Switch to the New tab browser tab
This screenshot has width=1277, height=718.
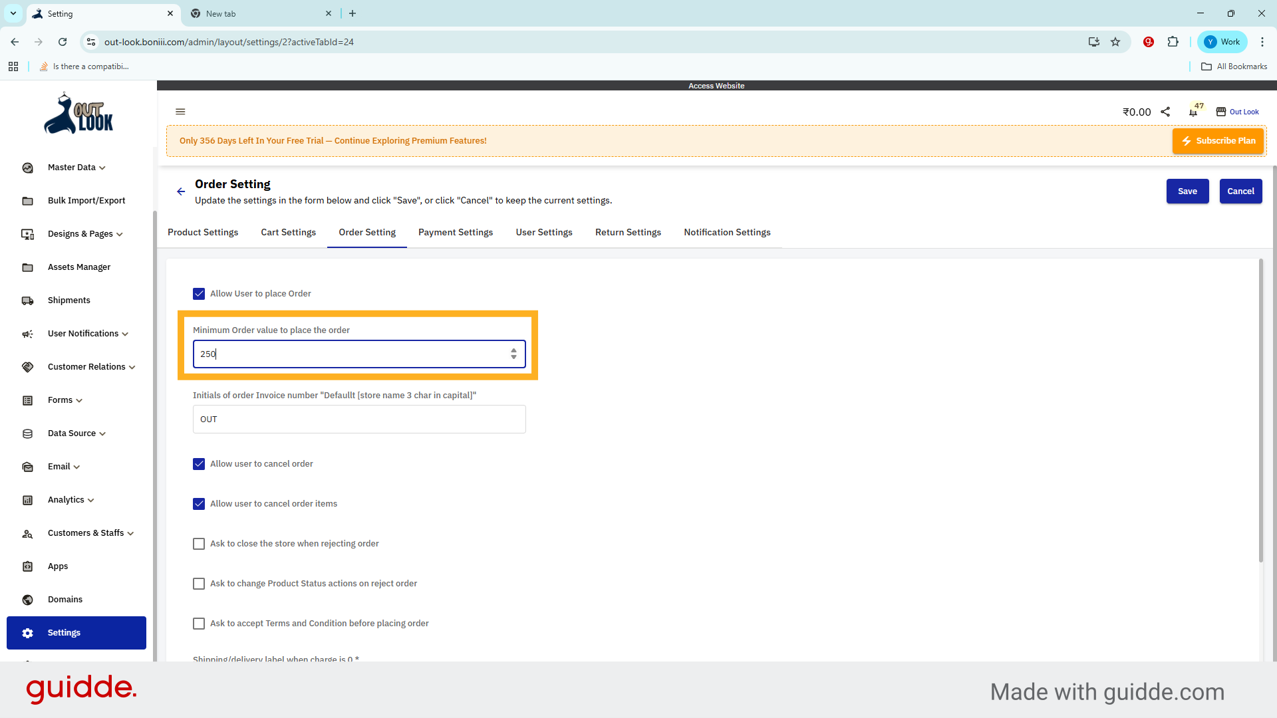pos(261,13)
